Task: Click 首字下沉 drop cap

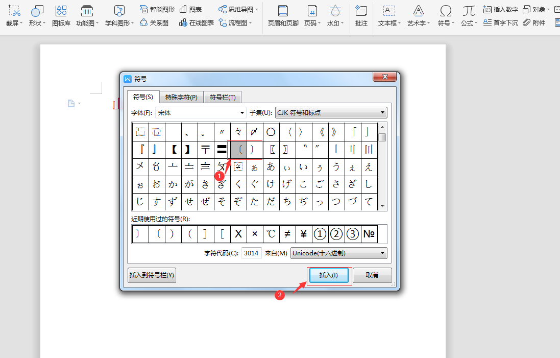Action: click(500, 23)
